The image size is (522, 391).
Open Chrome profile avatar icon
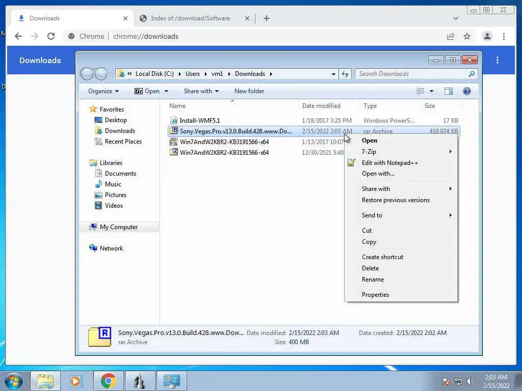(487, 36)
